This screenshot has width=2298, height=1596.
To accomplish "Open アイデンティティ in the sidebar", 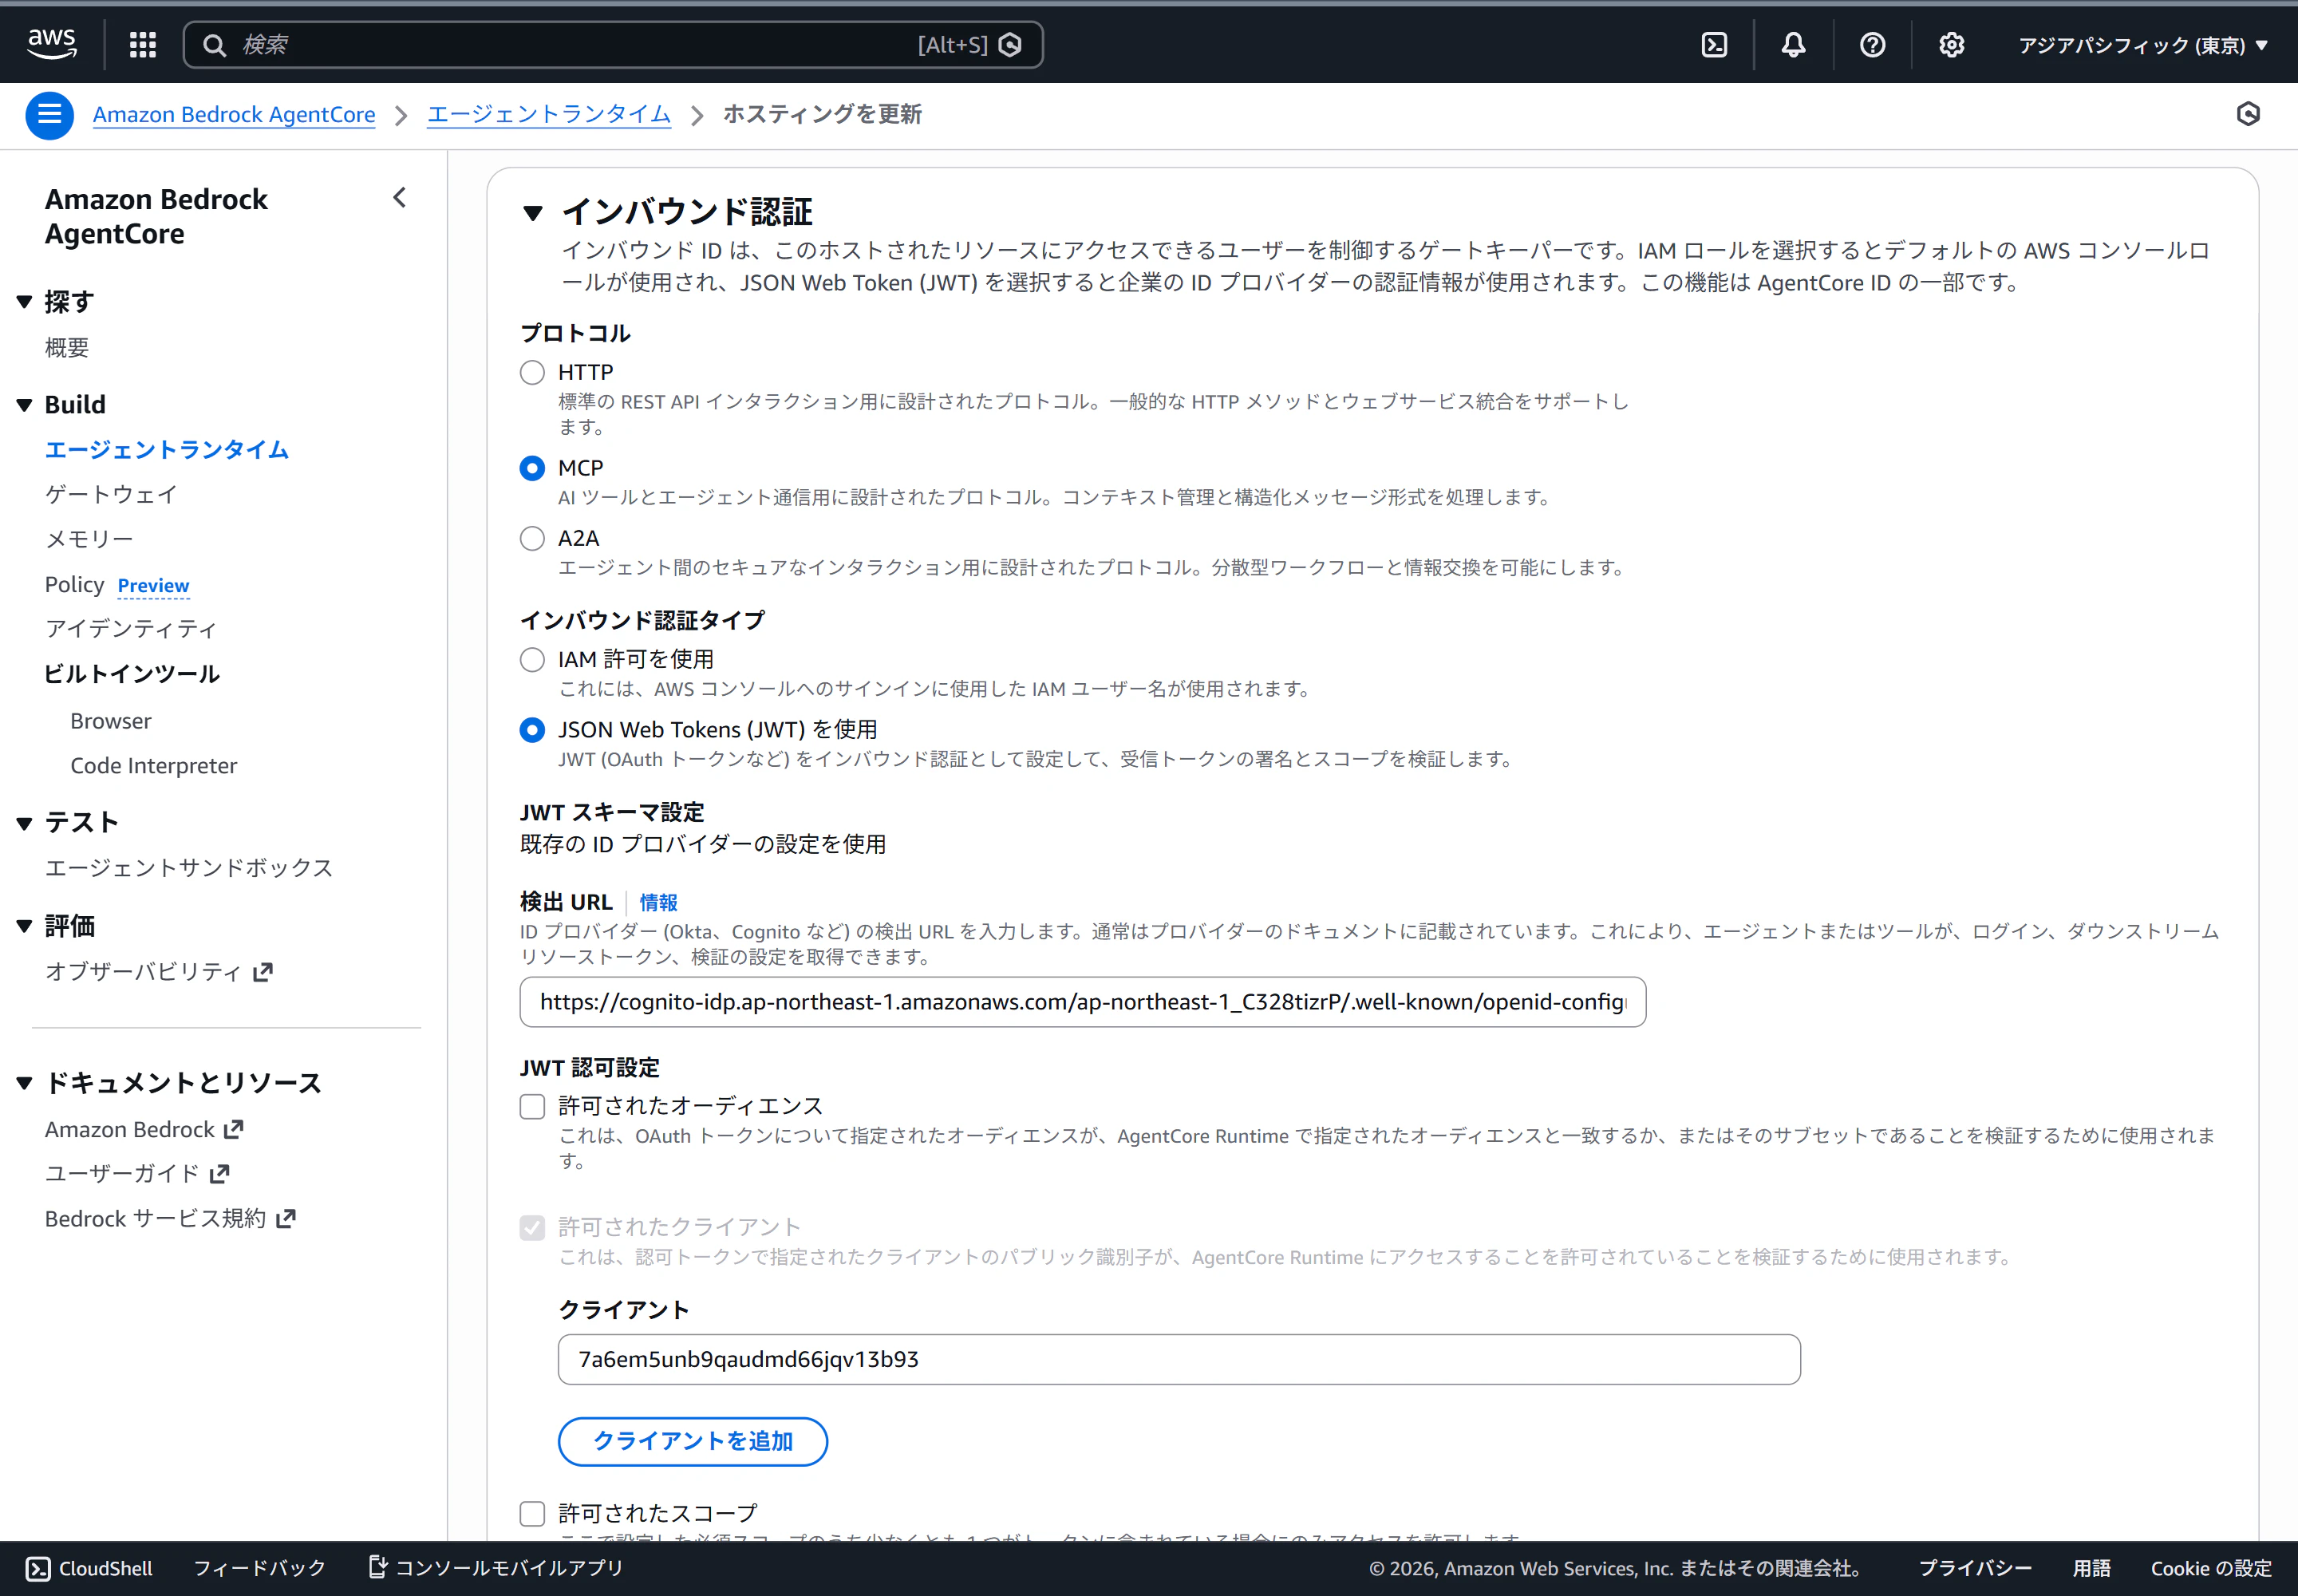I will point(131,628).
